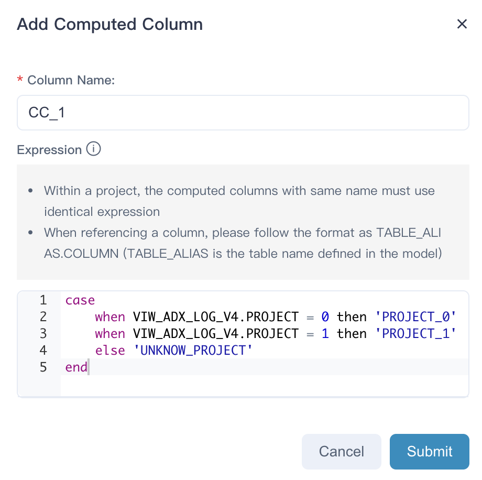The width and height of the screenshot is (482, 480).
Task: Place cursor on the 'case' keyword
Action: 80,300
